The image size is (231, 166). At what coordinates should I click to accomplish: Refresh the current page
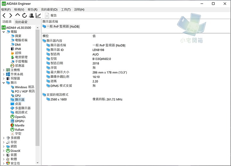pyautogui.click(x=24, y=15)
